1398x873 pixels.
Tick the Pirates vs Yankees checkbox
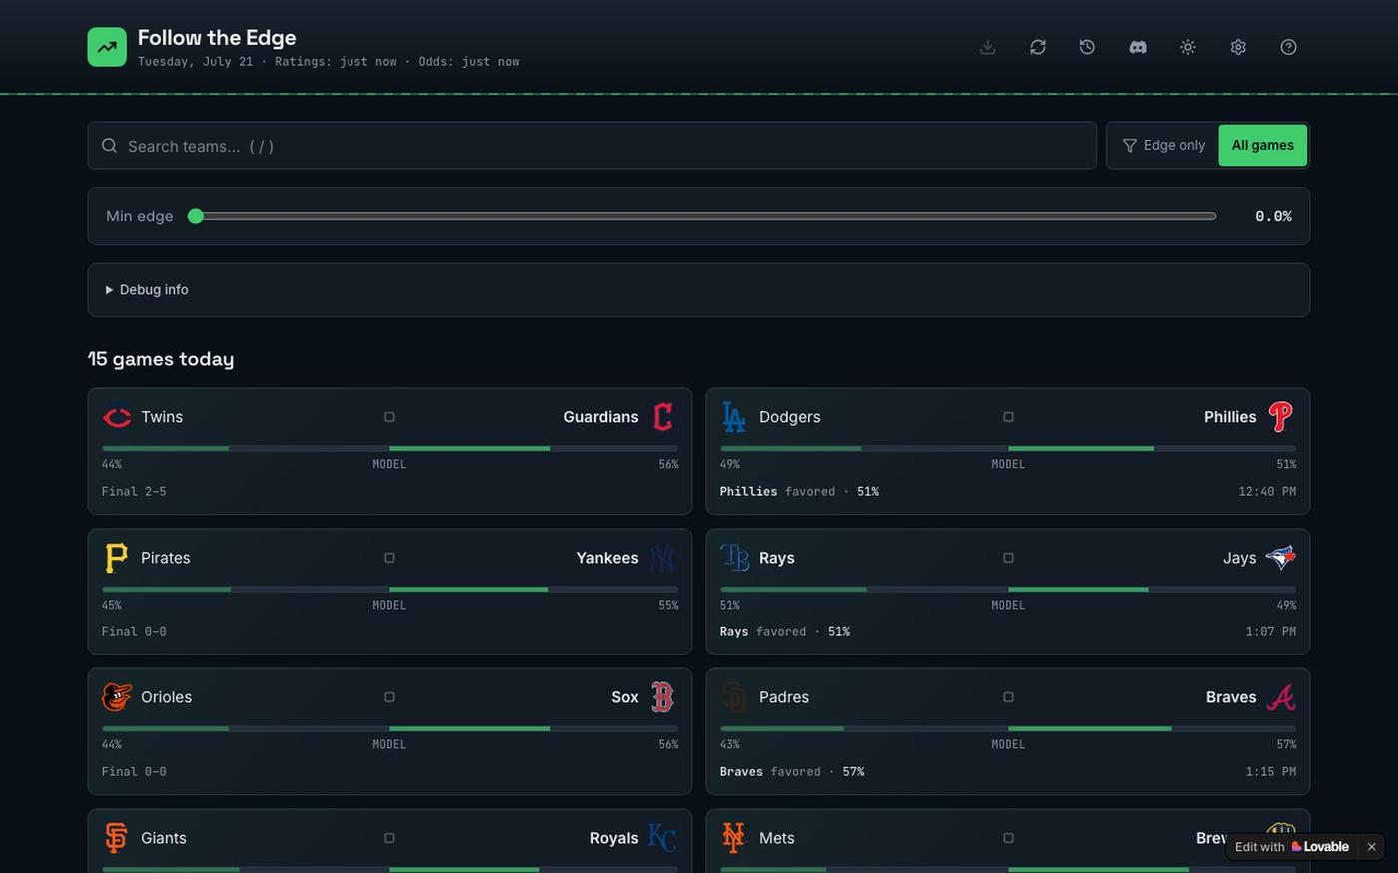389,558
